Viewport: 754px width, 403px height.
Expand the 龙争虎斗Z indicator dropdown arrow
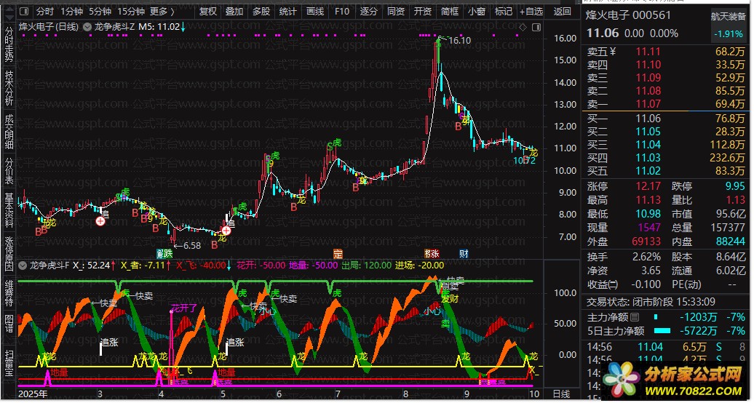pyautogui.click(x=87, y=27)
